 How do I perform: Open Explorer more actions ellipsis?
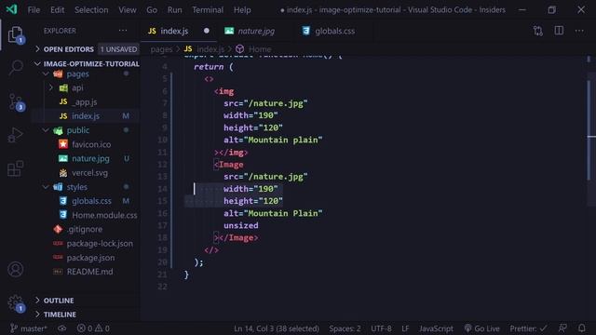[x=123, y=31]
